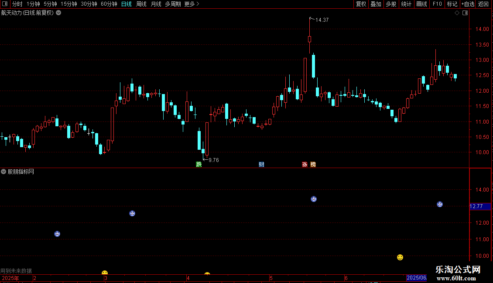Expand the 更多 period options
The height and width of the screenshot is (283, 493).
pyautogui.click(x=192, y=4)
